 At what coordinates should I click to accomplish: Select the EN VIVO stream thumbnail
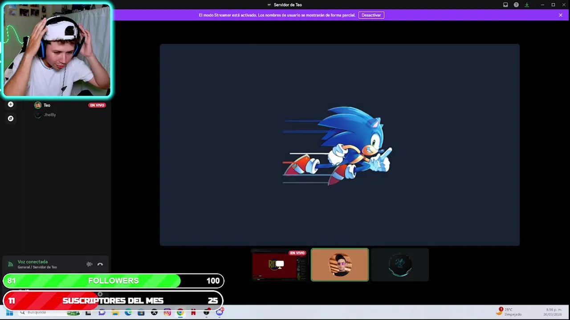point(280,265)
